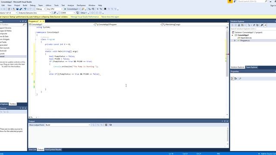The image size is (276, 155).
Task: Click the bookmark toggle toolbar icon
Action: [x=105, y=9]
